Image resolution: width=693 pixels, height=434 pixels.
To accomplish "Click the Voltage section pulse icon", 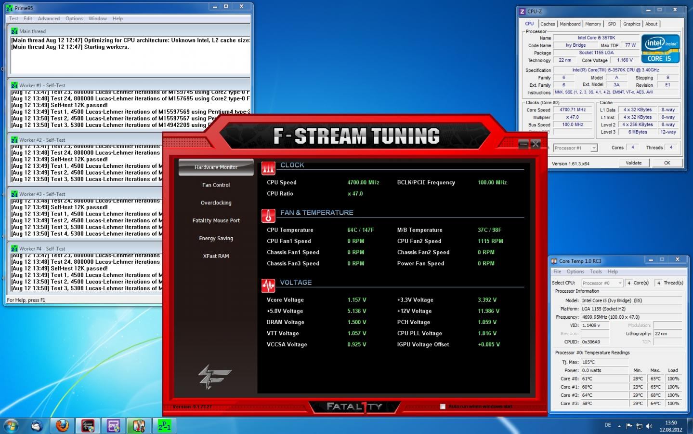I will click(268, 285).
